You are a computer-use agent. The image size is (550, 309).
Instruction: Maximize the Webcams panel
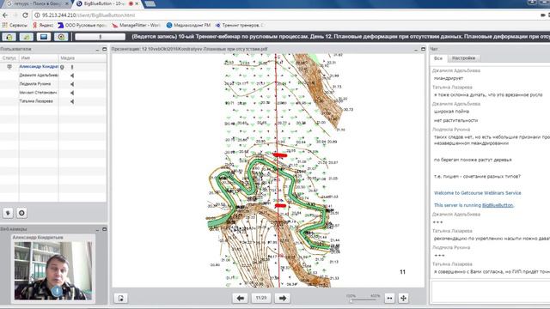point(104,229)
